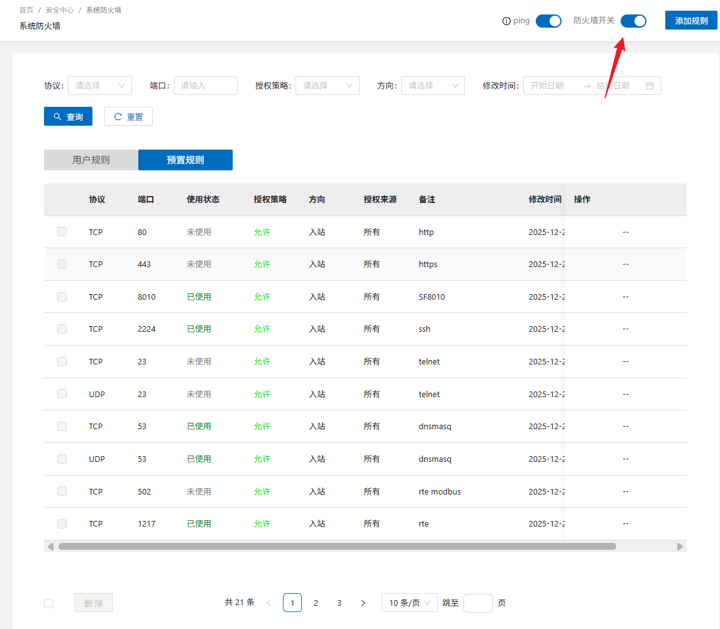
Task: Expand the 授权策略 dropdown
Action: [x=327, y=85]
